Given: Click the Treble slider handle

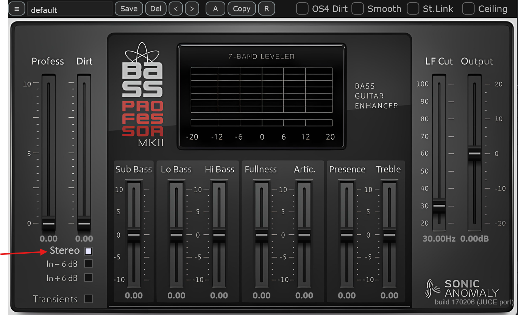Looking at the screenshot, I should [389, 235].
